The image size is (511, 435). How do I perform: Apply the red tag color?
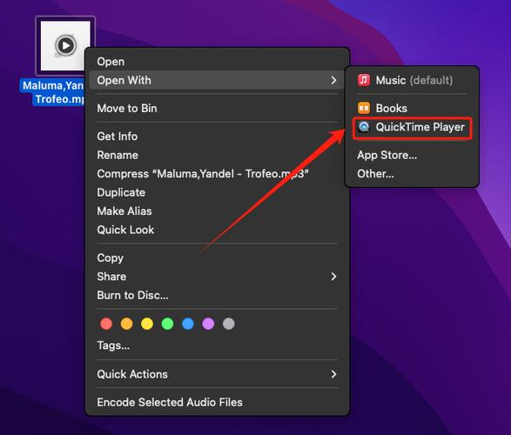tap(106, 324)
